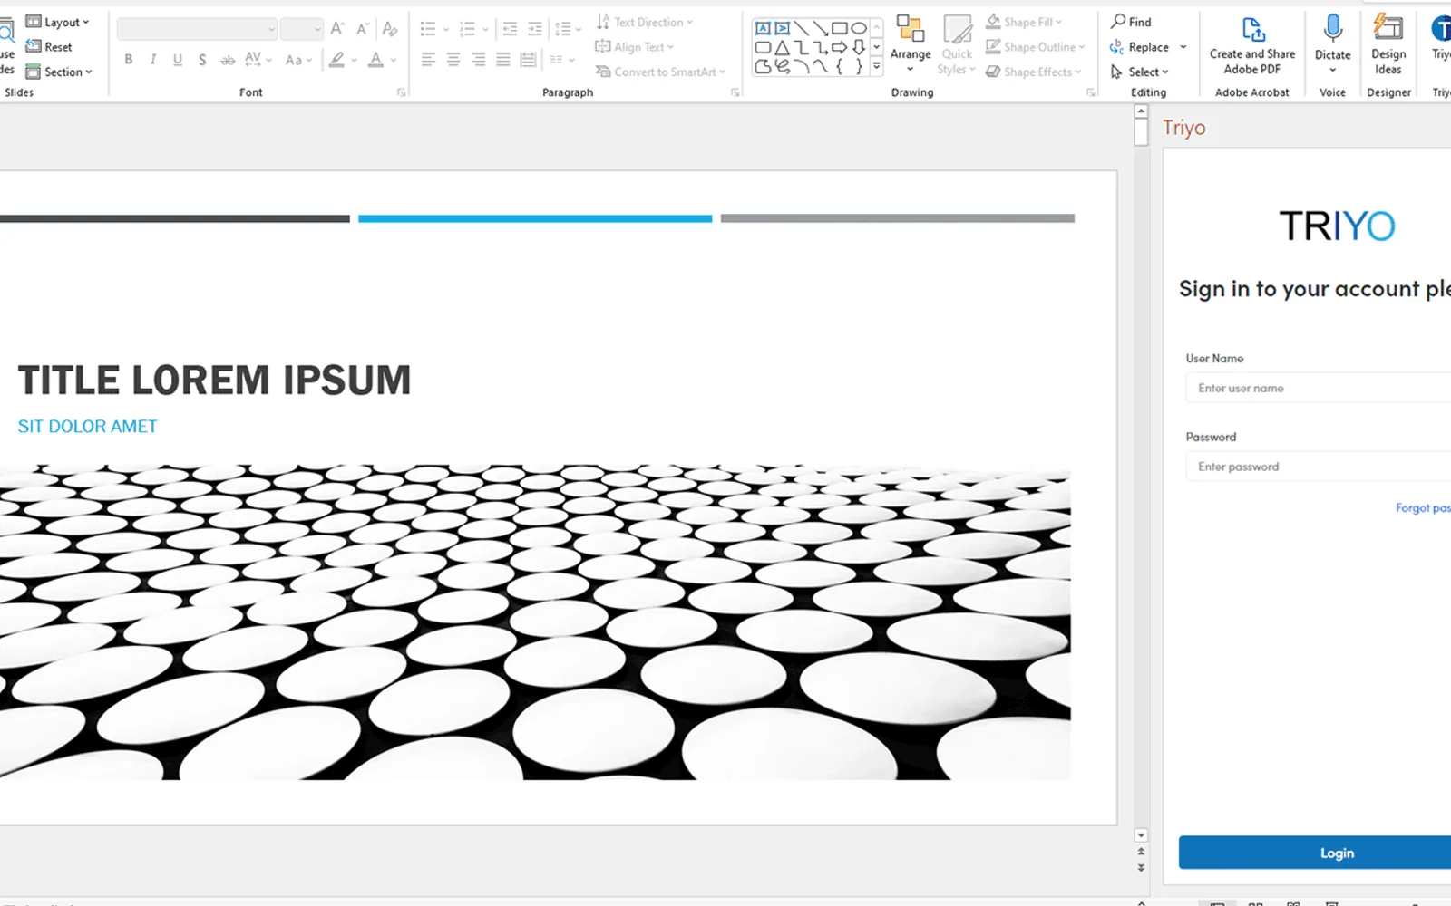The height and width of the screenshot is (906, 1451).
Task: Open Align Text menu
Action: (x=635, y=47)
